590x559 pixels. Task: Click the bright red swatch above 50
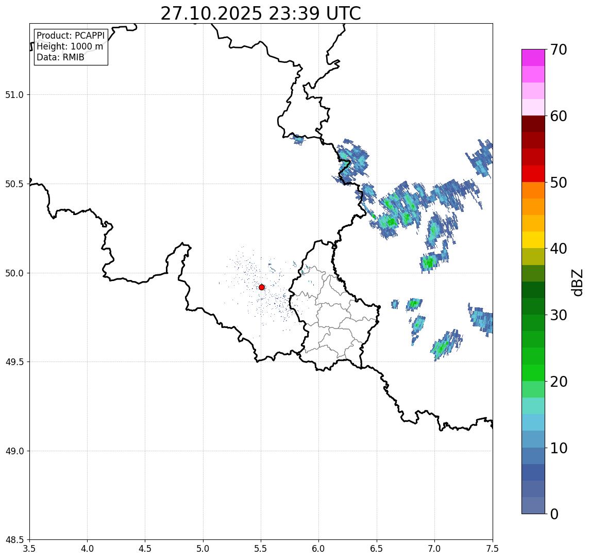click(533, 174)
